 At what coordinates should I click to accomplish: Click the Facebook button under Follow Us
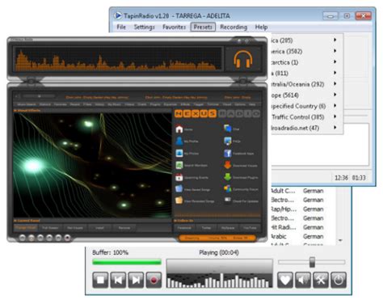tap(184, 228)
